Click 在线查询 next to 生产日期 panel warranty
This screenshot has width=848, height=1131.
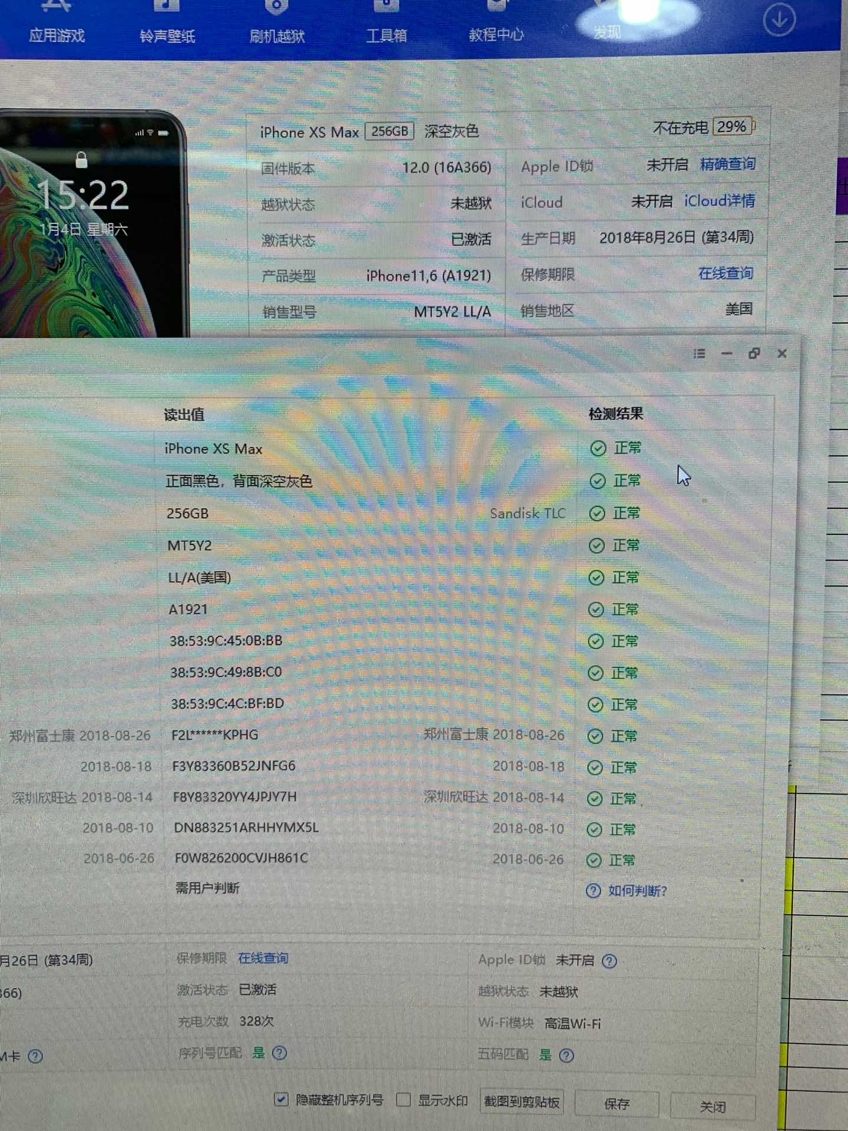click(726, 273)
